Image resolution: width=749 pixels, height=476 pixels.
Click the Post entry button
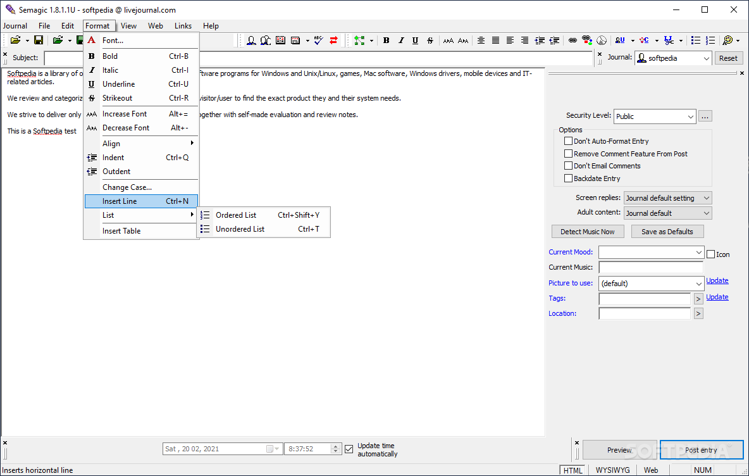coord(701,449)
